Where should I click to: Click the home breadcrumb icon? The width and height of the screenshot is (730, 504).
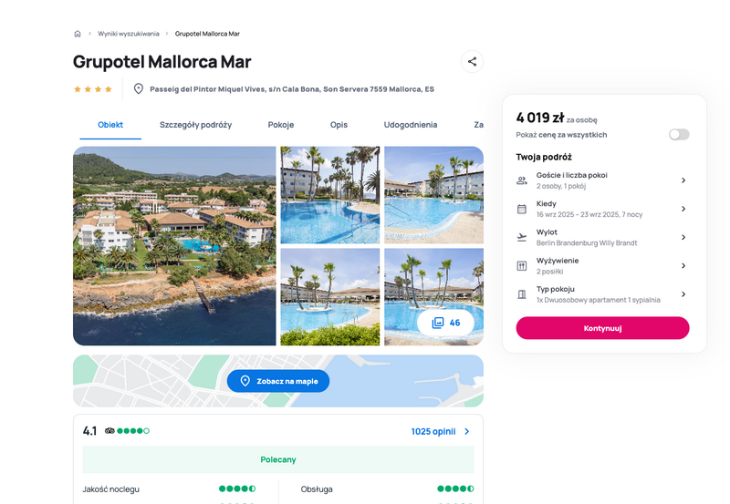pos(78,34)
